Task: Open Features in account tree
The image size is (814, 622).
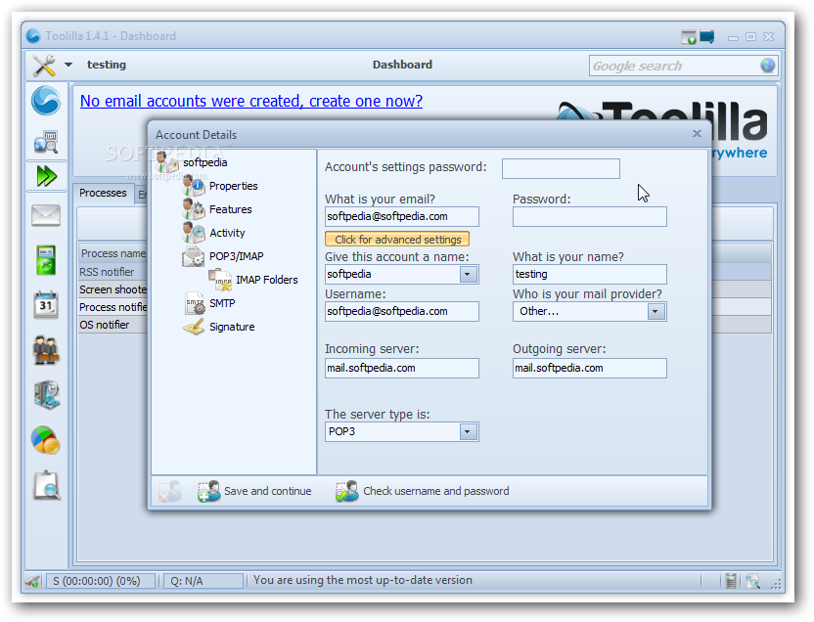Action: tap(231, 209)
